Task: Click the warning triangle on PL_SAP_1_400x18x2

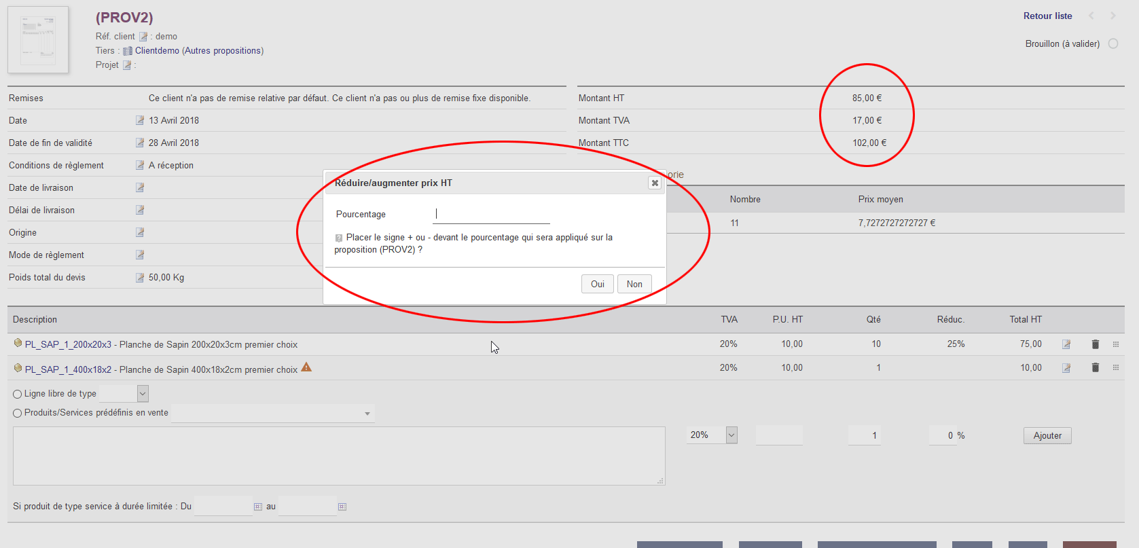Action: pos(306,367)
